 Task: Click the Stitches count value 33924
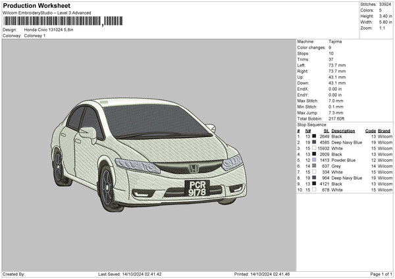coord(386,5)
